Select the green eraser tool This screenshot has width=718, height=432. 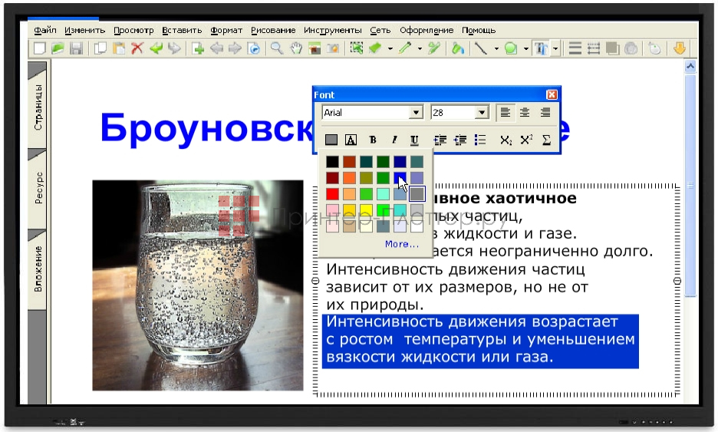pyautogui.click(x=375, y=48)
